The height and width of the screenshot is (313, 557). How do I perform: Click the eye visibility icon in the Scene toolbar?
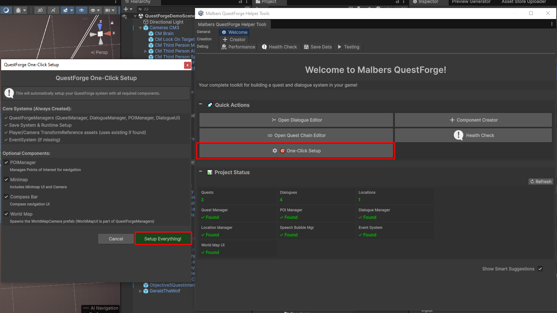pos(81,10)
